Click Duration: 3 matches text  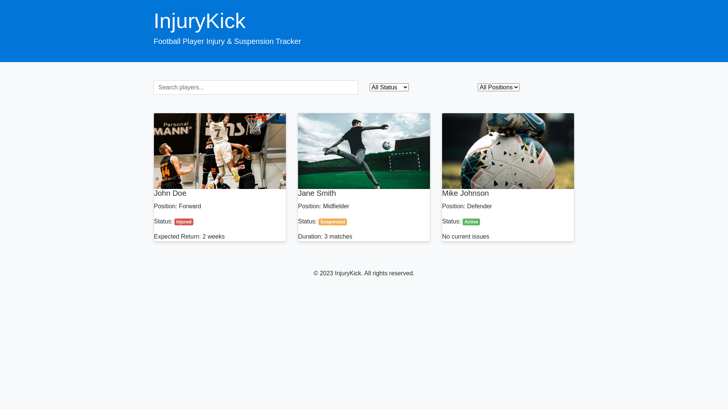click(x=325, y=237)
